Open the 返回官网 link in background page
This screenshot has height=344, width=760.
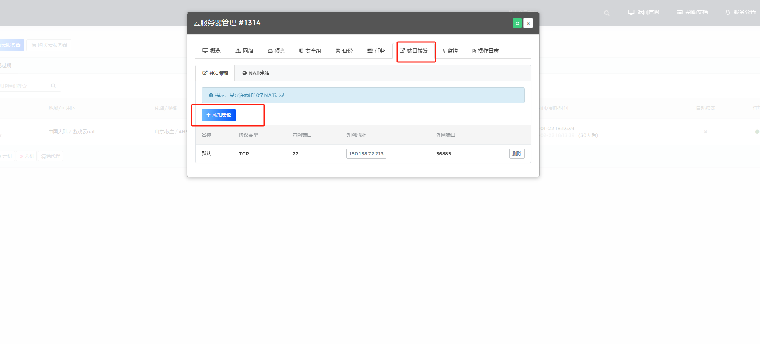(x=644, y=12)
